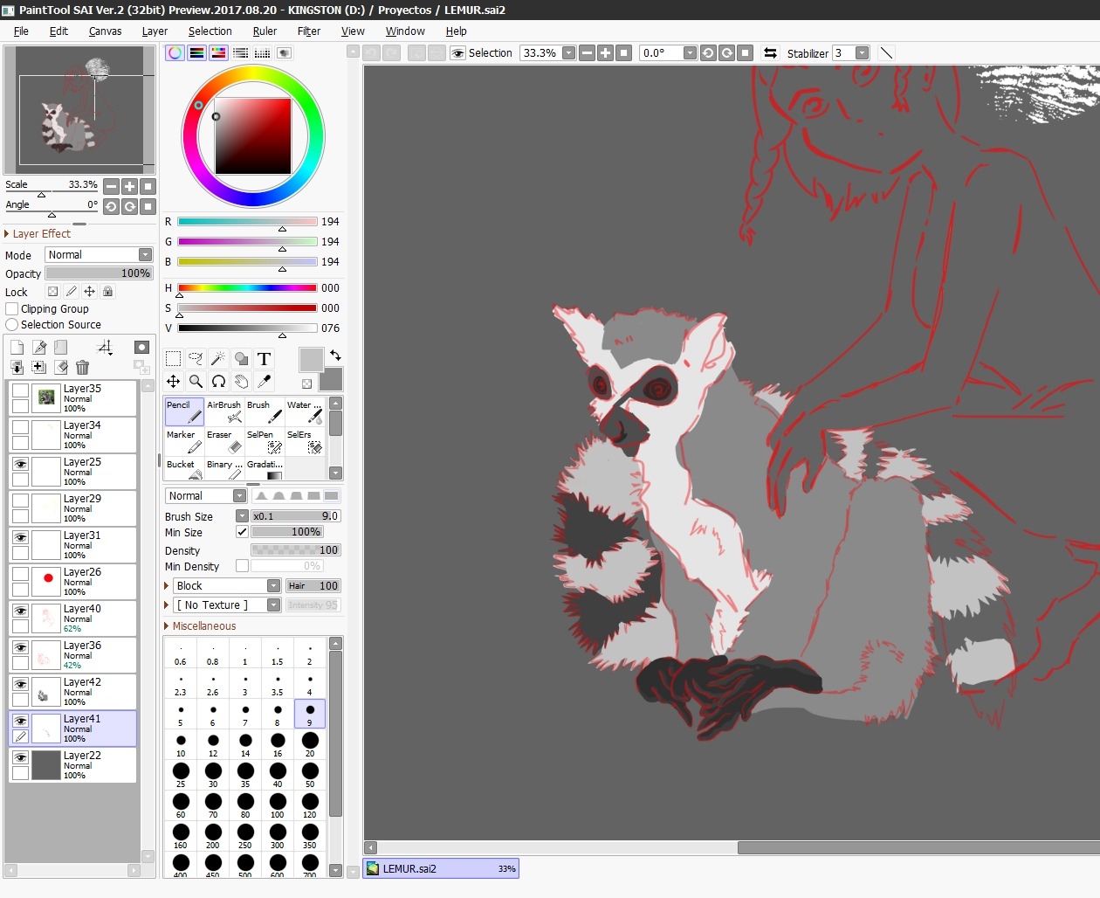This screenshot has width=1100, height=898.
Task: Choose the AirBrush tool
Action: click(x=224, y=411)
